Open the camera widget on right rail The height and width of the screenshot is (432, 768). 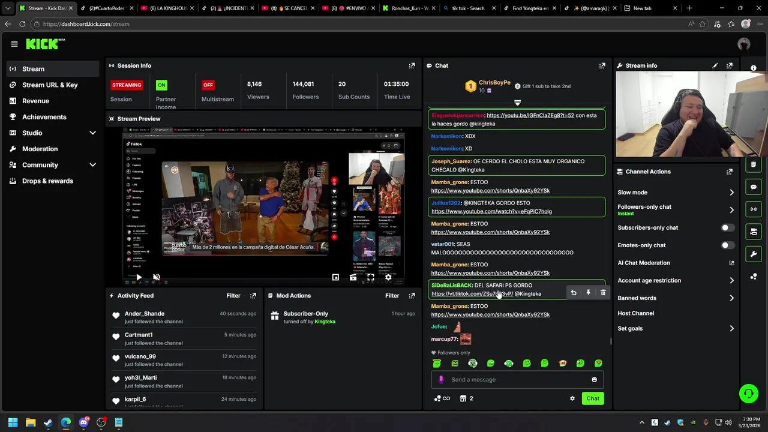pos(754,231)
